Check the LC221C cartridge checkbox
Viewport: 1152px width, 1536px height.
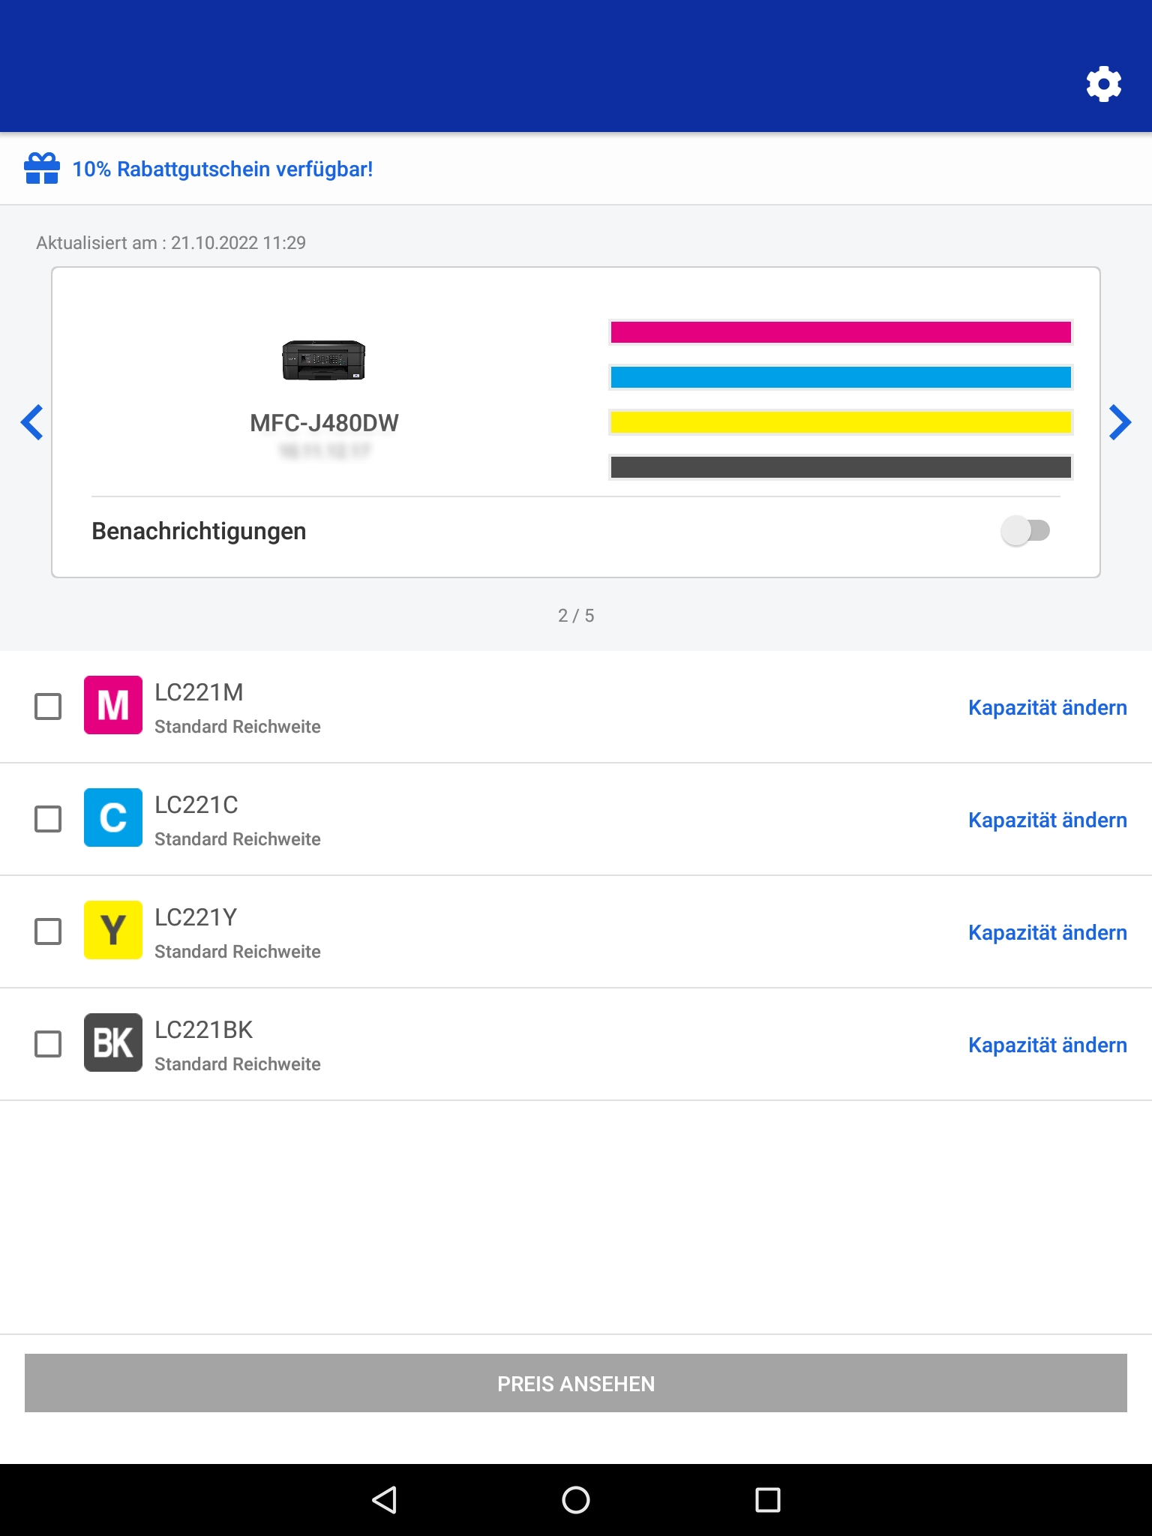48,819
